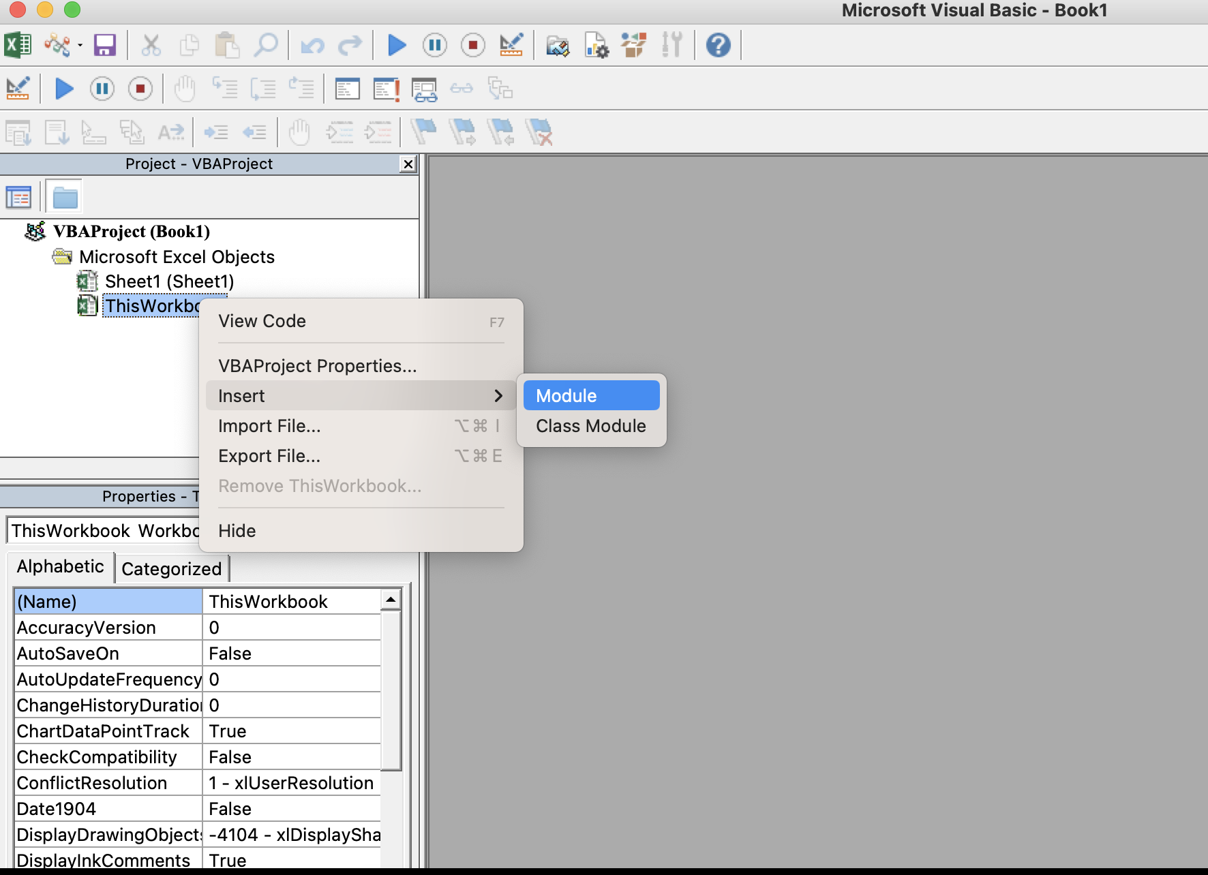1208x875 pixels.
Task: Choose Export File... from context menu
Action: click(x=361, y=456)
